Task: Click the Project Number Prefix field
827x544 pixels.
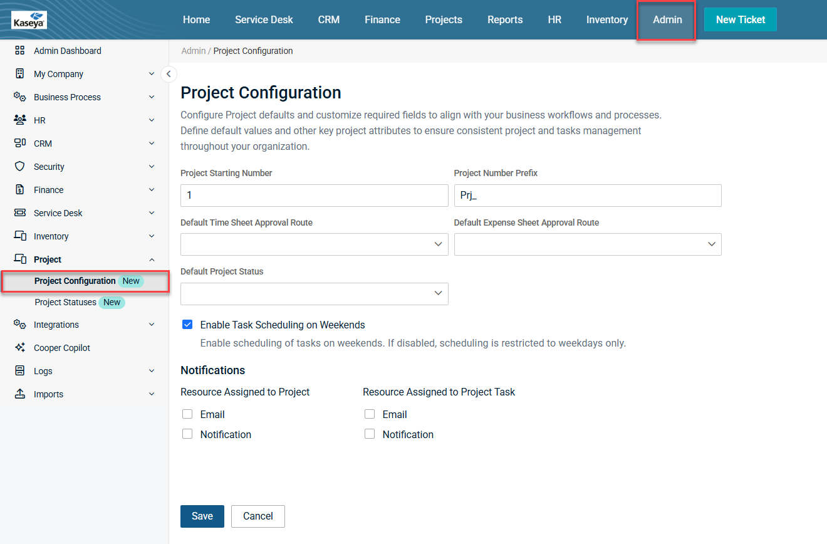Action: click(x=587, y=196)
